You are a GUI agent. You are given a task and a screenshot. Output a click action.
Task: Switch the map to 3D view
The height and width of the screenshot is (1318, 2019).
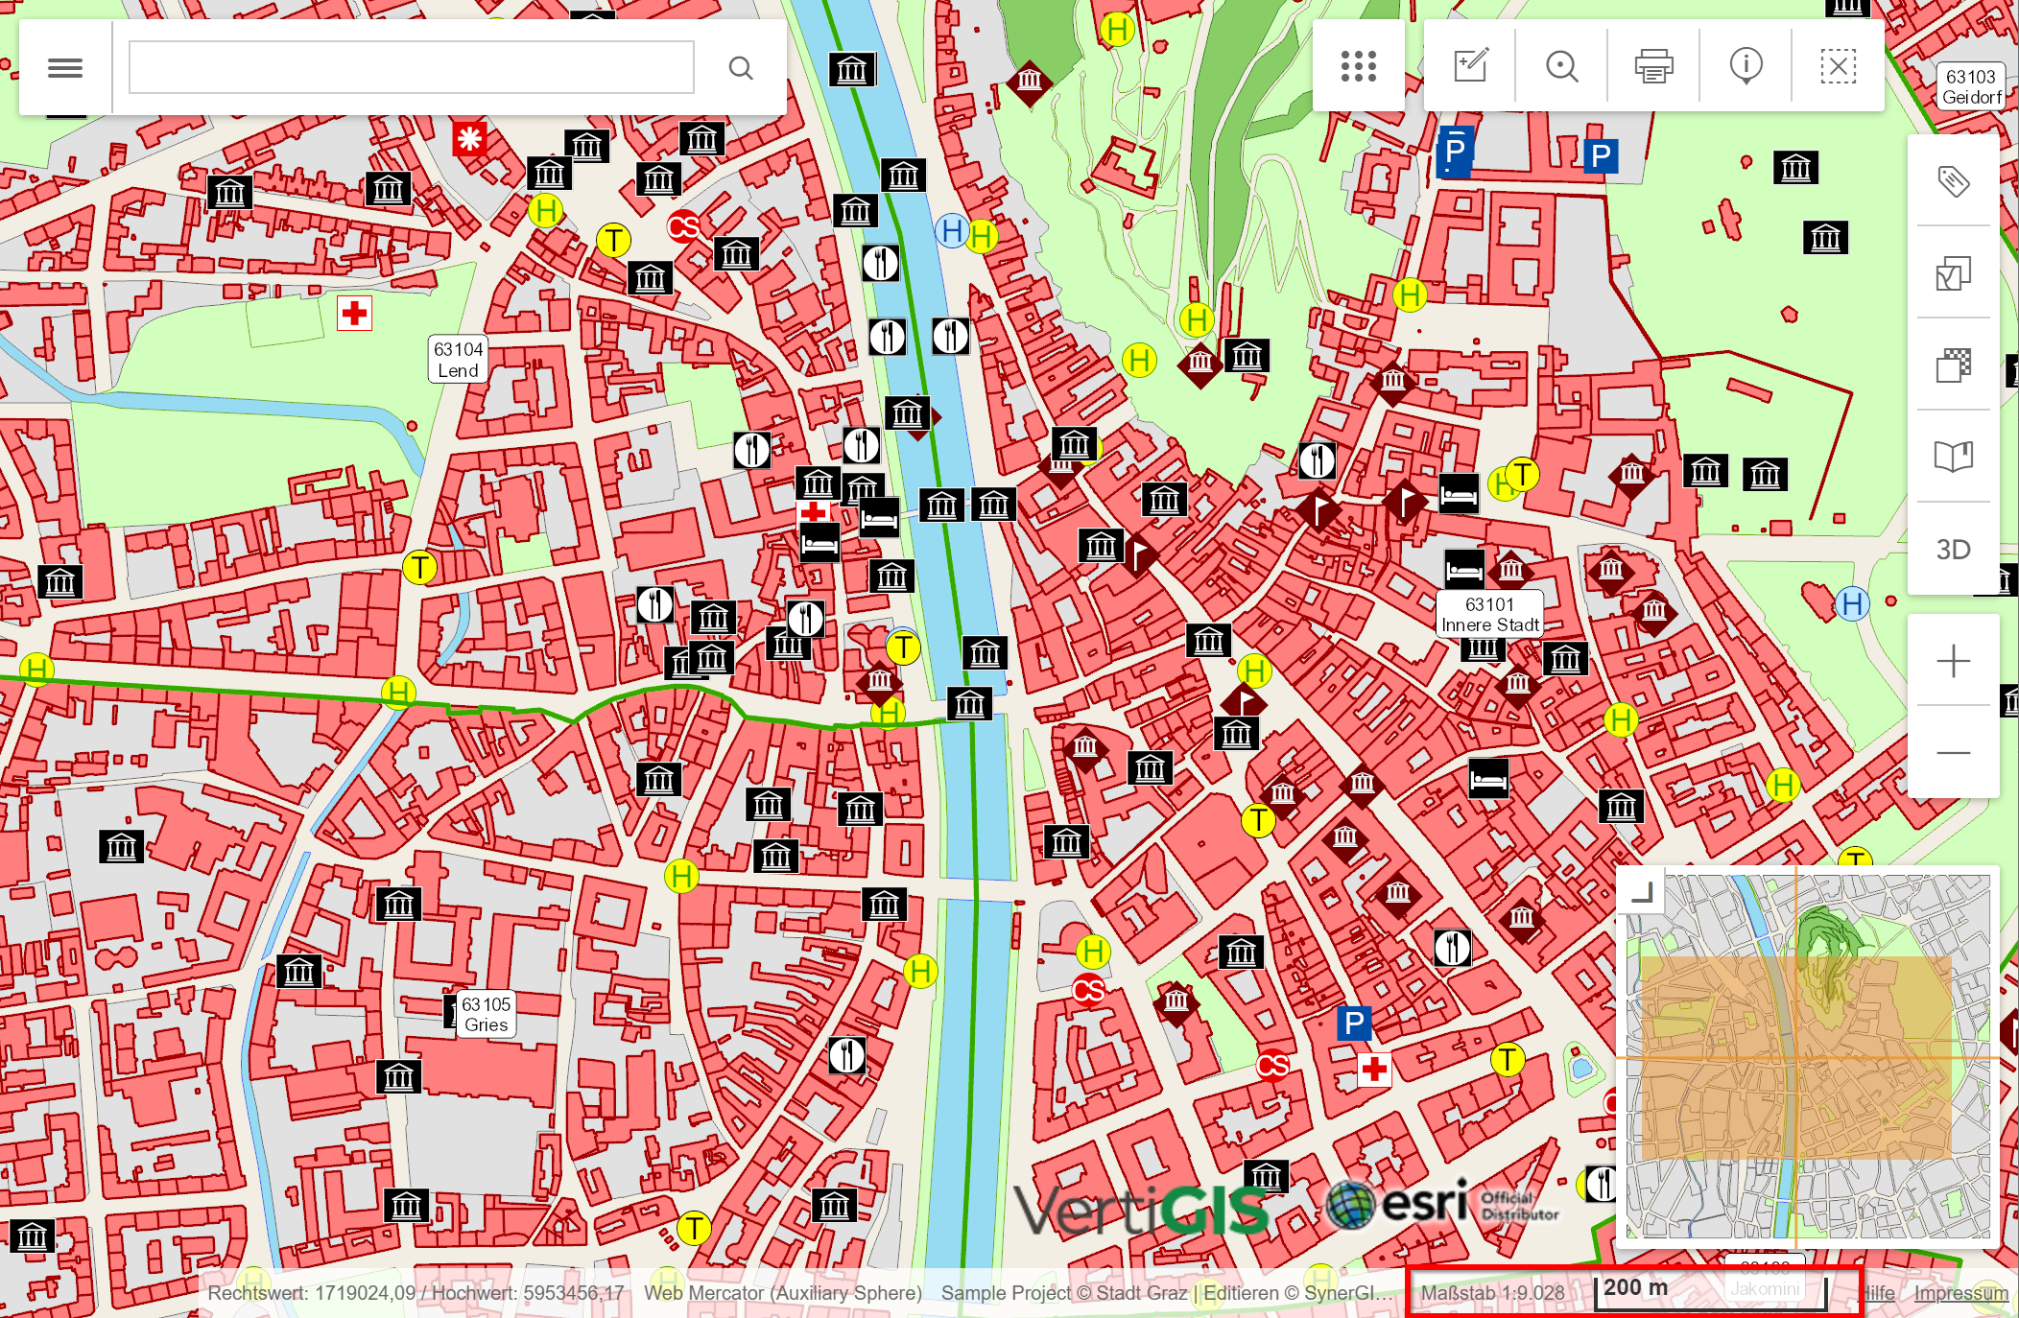coord(1953,549)
